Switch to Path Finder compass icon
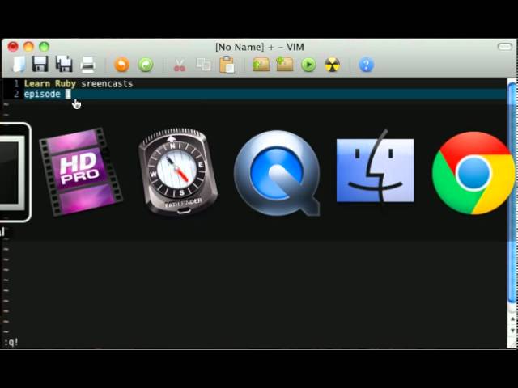Viewport: 518px width, 388px height. pyautogui.click(x=178, y=171)
